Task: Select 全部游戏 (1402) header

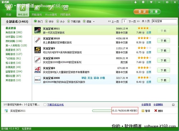Action: coord(17,21)
